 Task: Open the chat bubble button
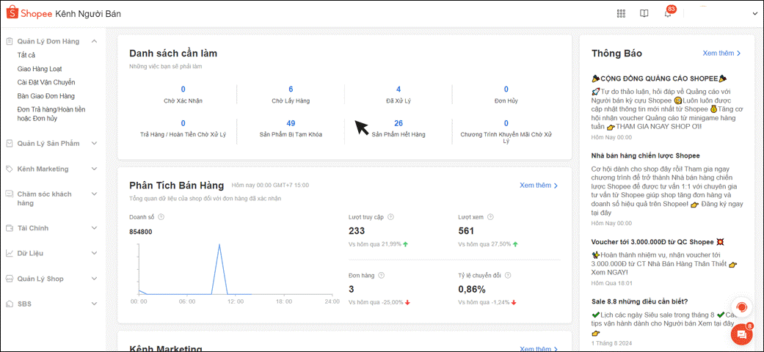(741, 334)
